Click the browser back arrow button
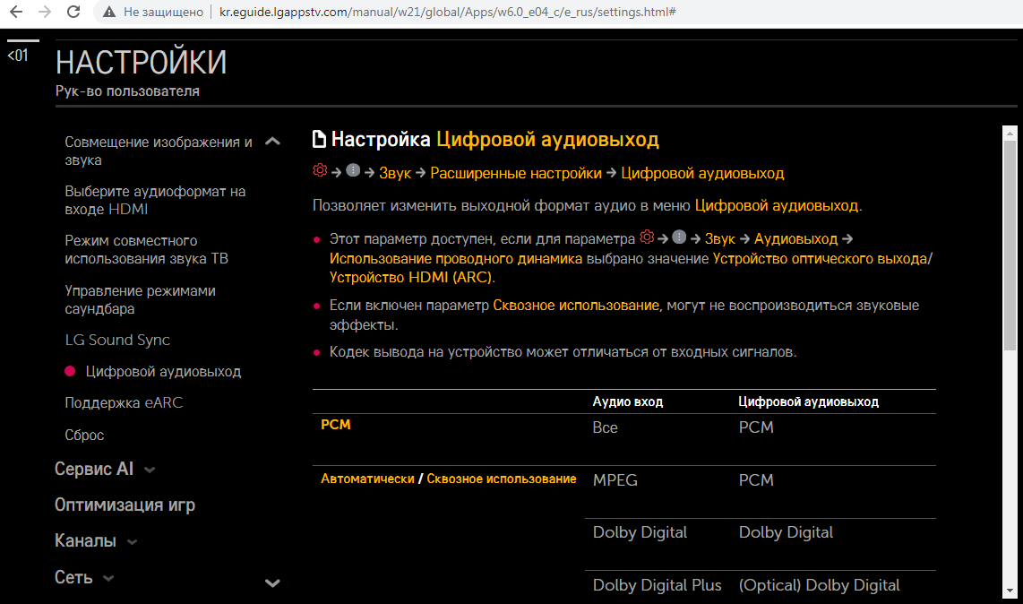 (15, 13)
